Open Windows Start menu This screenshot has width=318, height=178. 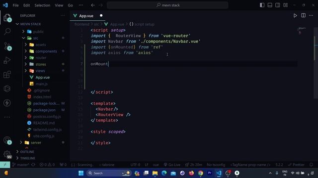click(81, 173)
